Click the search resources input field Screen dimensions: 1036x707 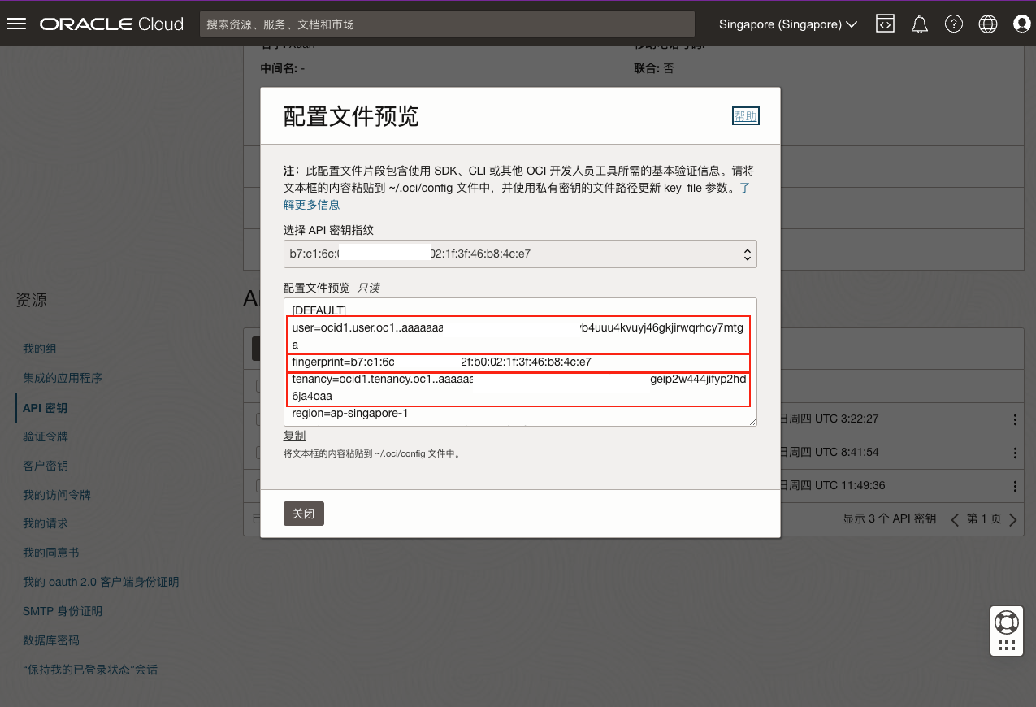click(x=447, y=24)
